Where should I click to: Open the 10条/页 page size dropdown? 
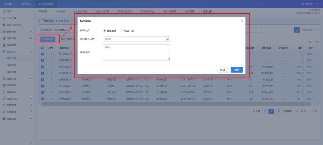click(291, 111)
